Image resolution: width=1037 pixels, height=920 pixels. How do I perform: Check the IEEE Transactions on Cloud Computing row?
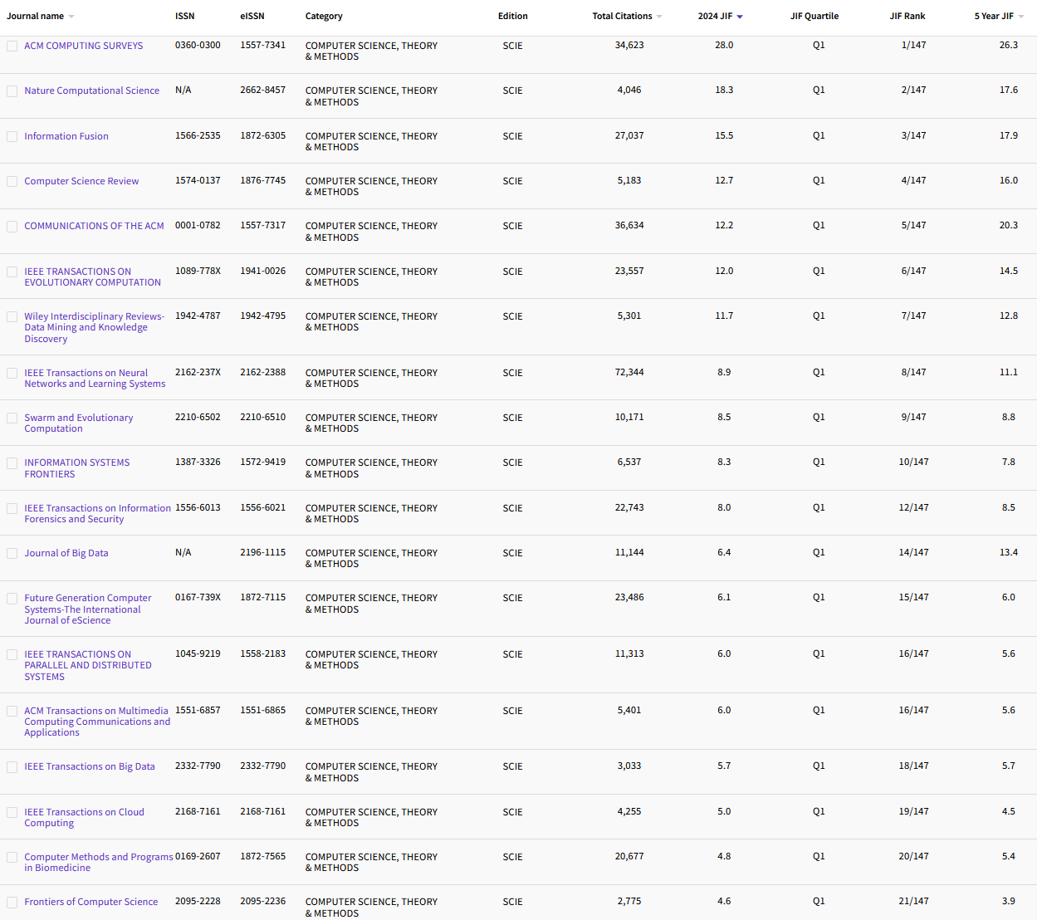pyautogui.click(x=12, y=812)
